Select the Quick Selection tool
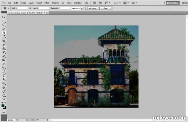 point(4,28)
